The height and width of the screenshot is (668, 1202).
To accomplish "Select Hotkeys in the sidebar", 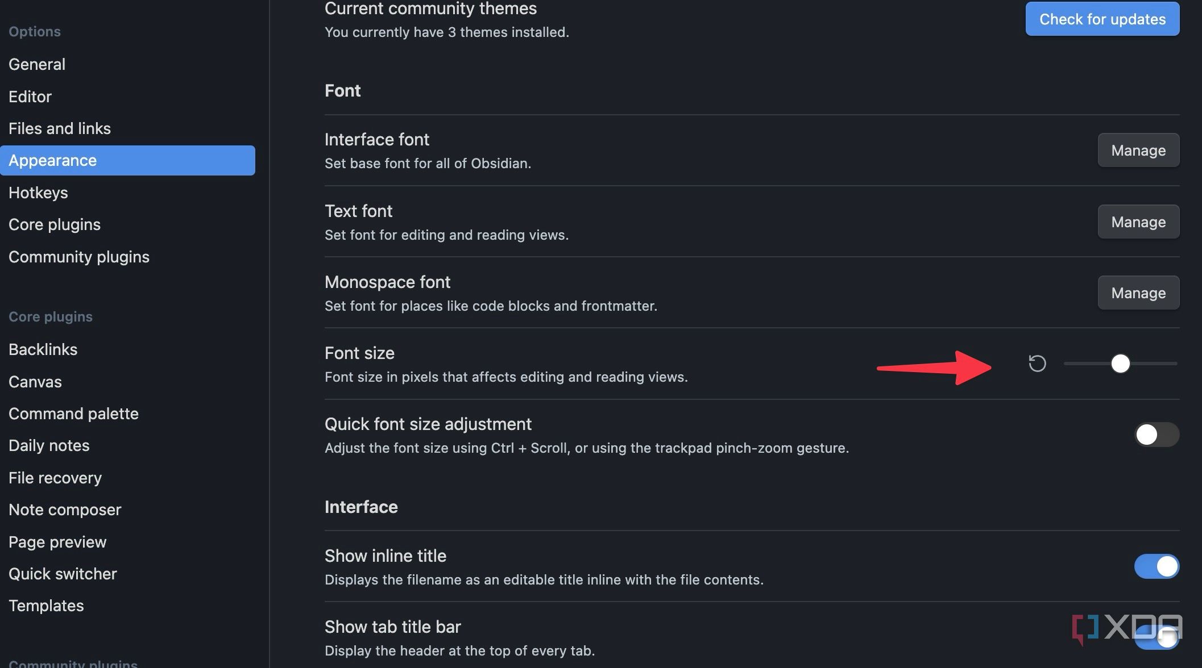I will click(x=38, y=193).
